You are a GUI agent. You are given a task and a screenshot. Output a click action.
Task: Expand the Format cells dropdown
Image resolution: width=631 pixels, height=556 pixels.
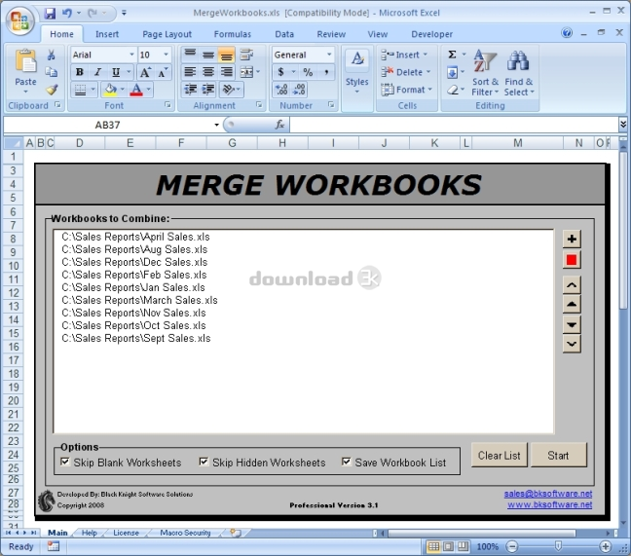pos(430,90)
